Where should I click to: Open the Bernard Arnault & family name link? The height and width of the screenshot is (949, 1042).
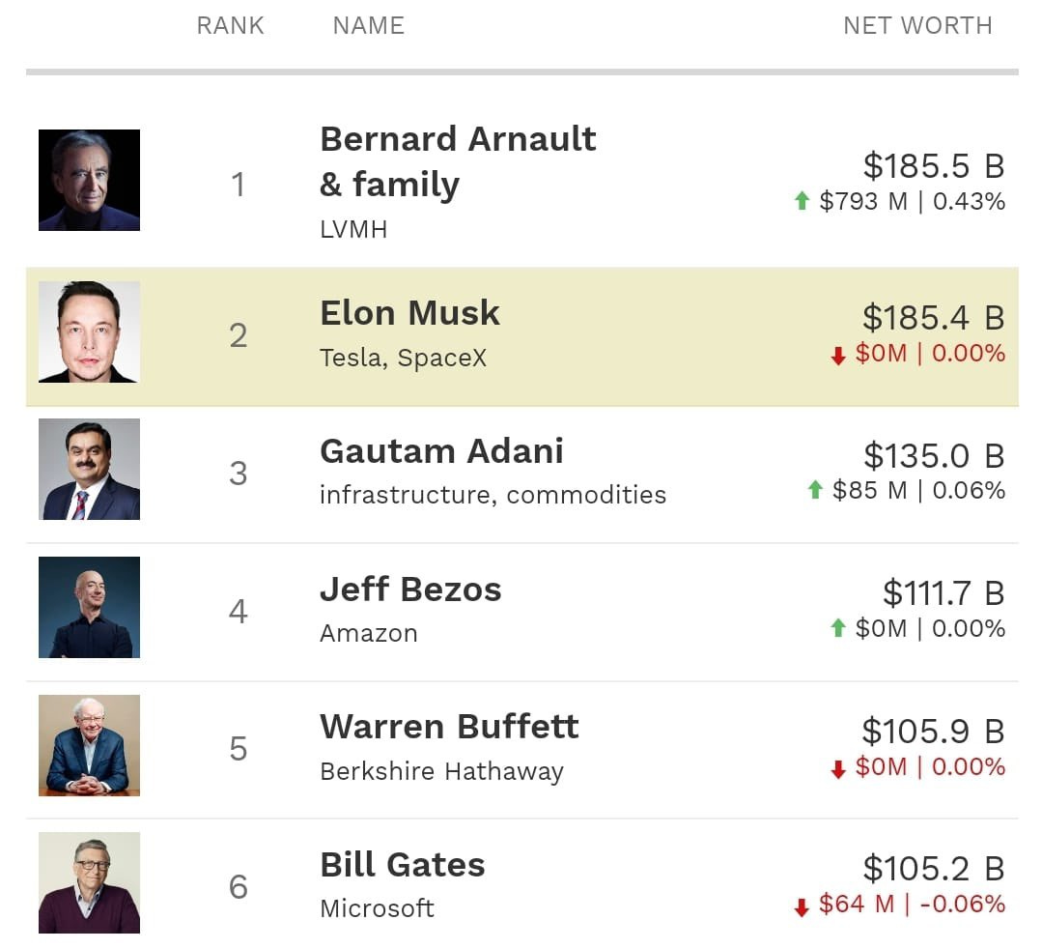[x=458, y=161]
